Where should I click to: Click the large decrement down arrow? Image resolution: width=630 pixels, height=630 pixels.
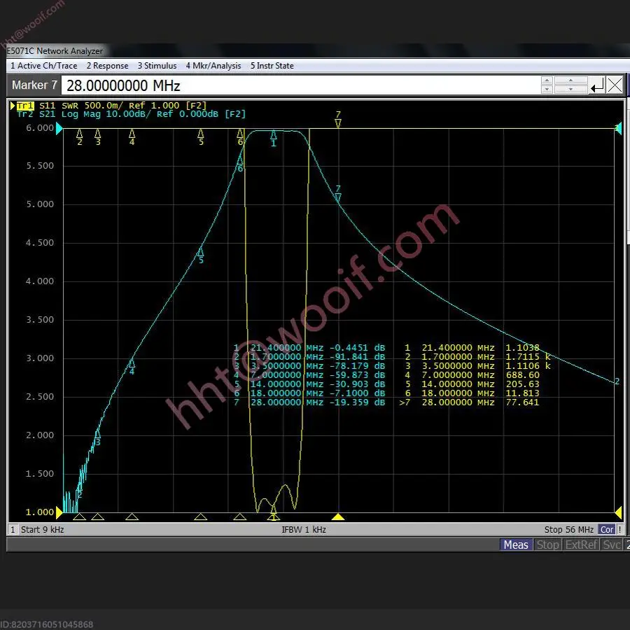coord(570,89)
